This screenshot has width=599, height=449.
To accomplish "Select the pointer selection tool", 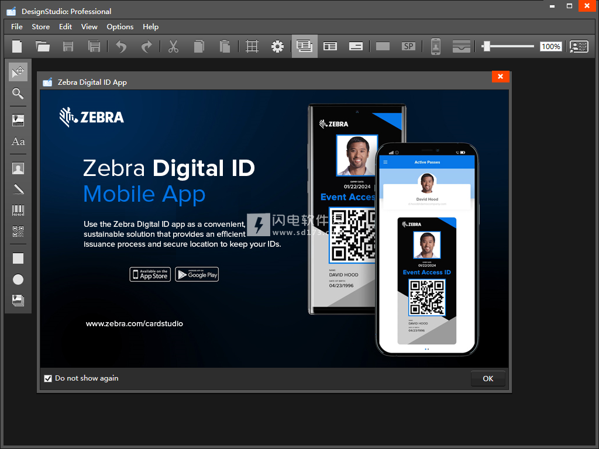I will point(18,72).
